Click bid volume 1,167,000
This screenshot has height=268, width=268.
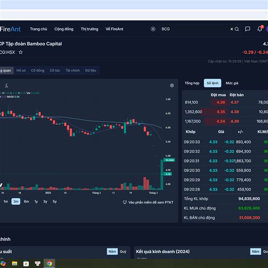[193, 121]
